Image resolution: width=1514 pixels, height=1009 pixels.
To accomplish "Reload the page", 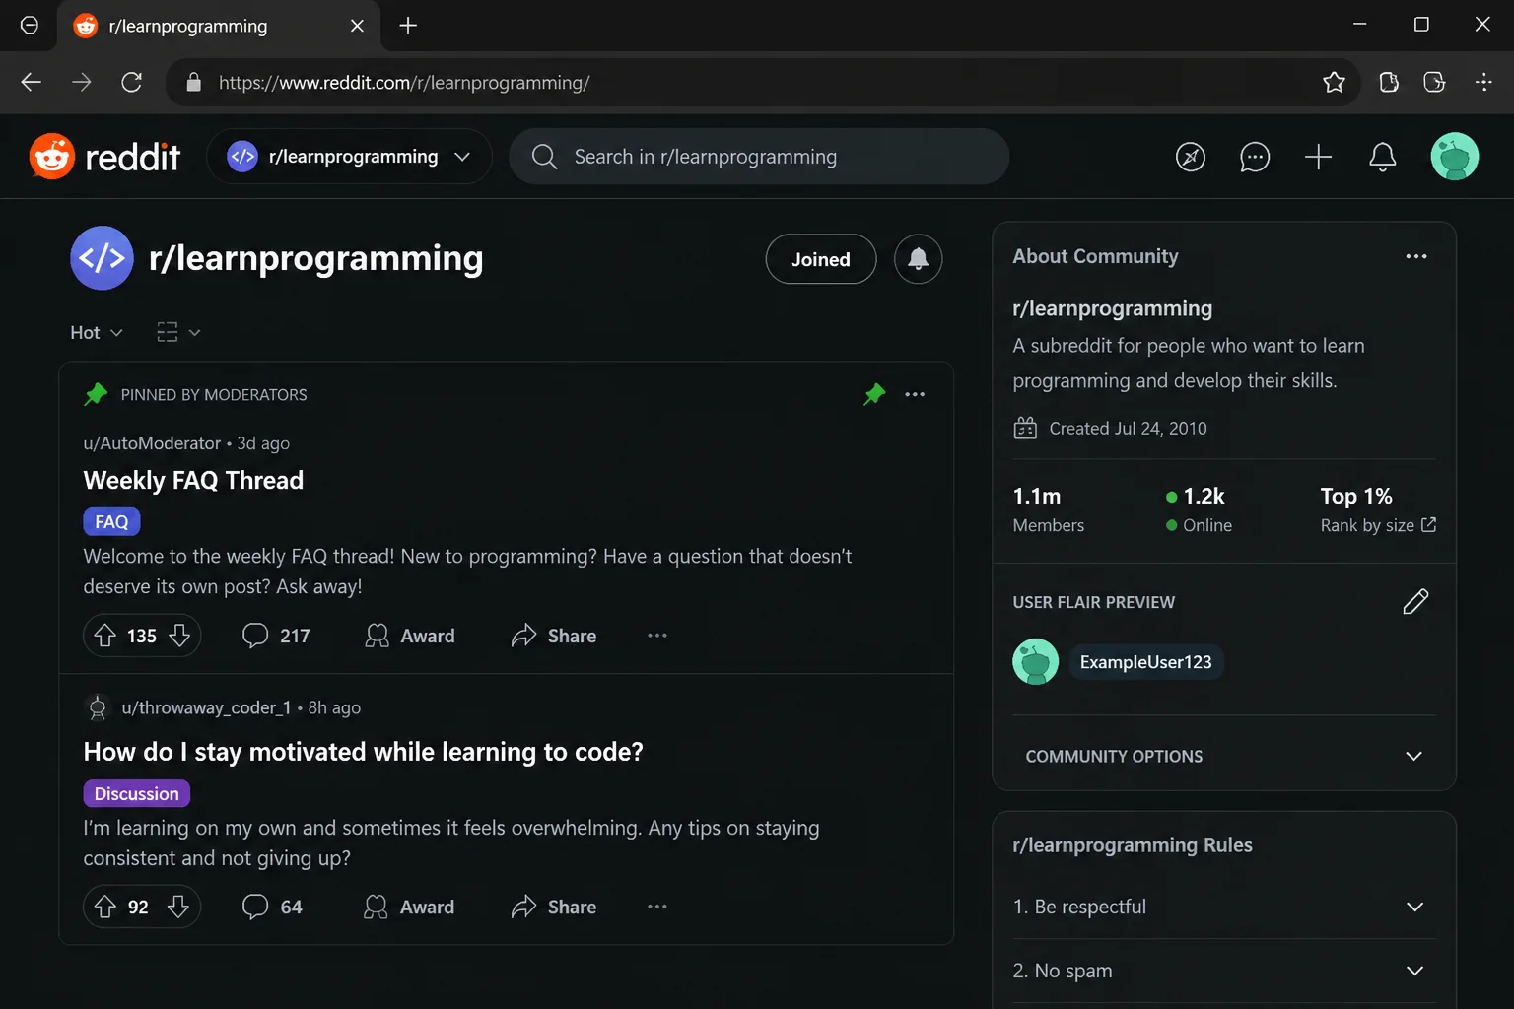I will click(131, 83).
